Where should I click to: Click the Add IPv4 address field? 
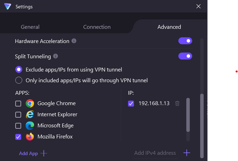(155, 153)
